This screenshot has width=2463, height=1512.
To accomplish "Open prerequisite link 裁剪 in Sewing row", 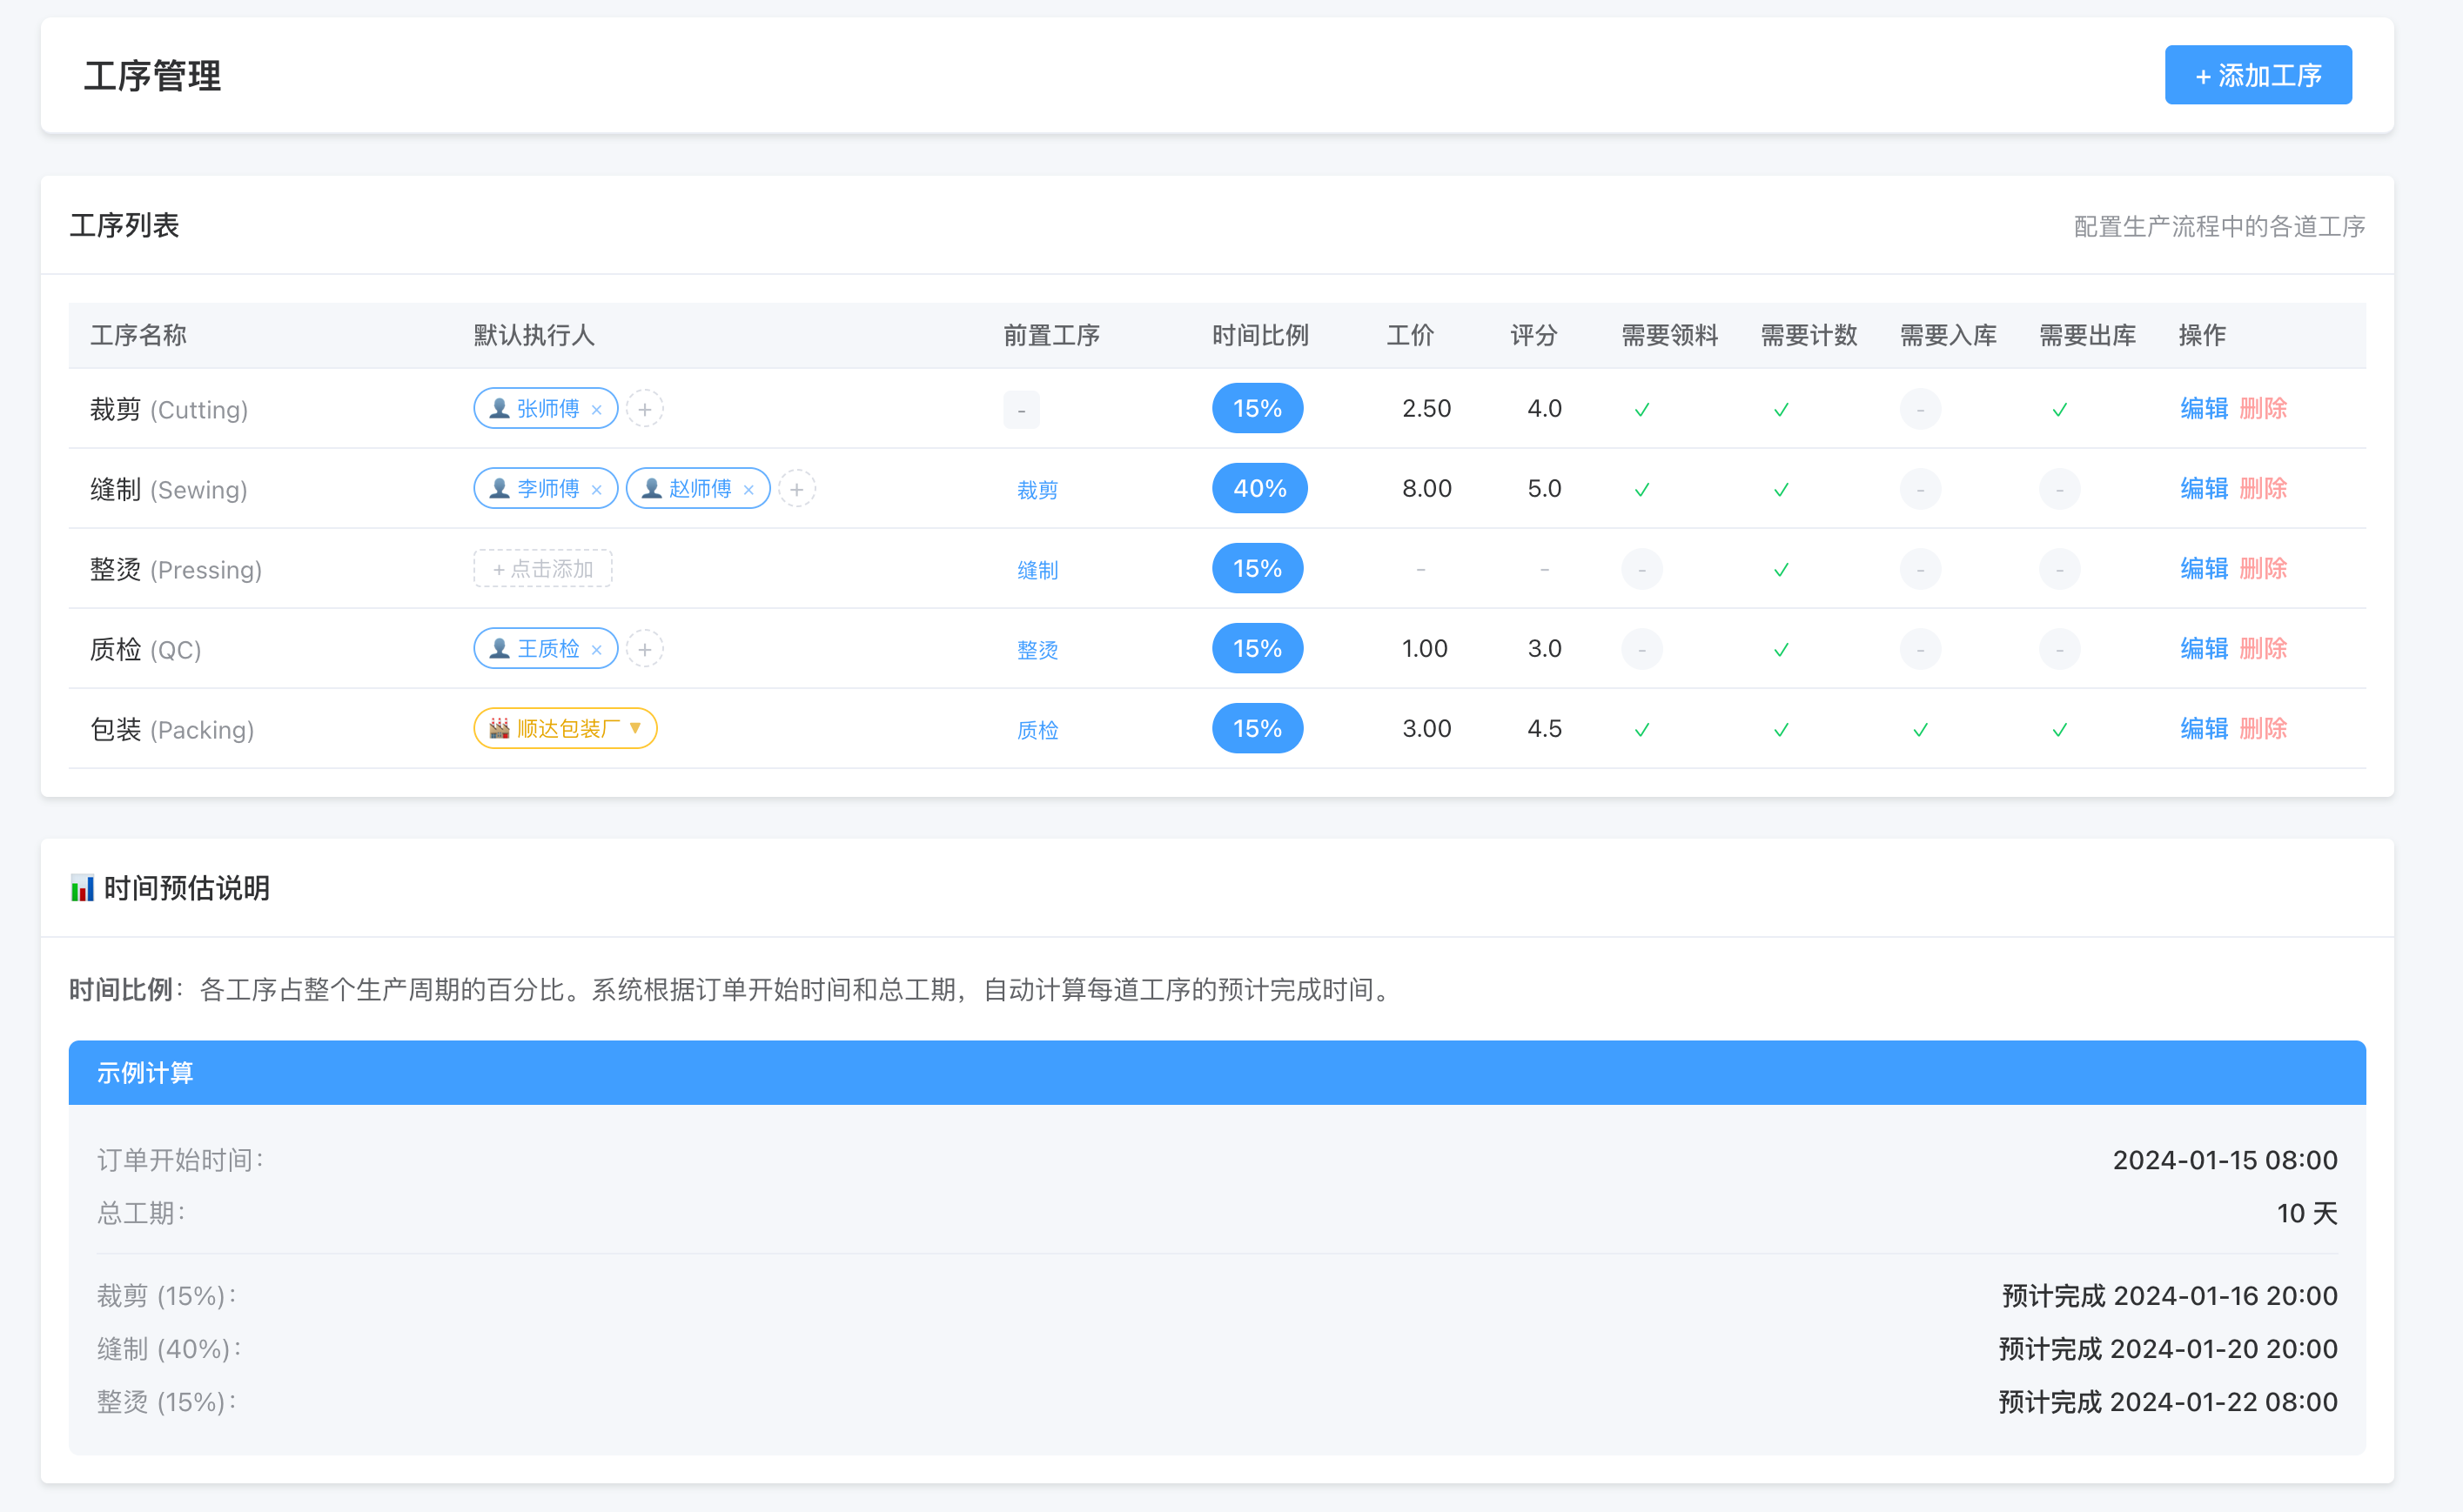I will [x=1037, y=490].
